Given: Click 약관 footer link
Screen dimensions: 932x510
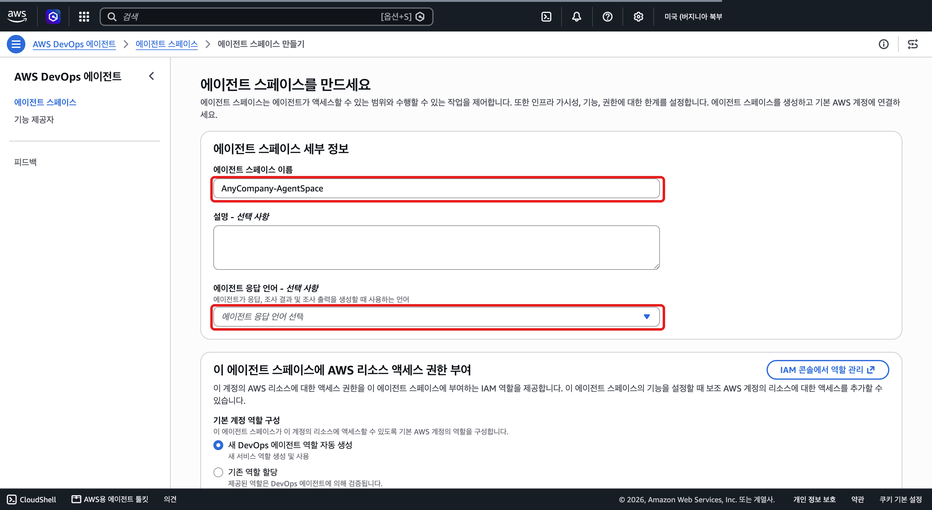Looking at the screenshot, I should 857,499.
